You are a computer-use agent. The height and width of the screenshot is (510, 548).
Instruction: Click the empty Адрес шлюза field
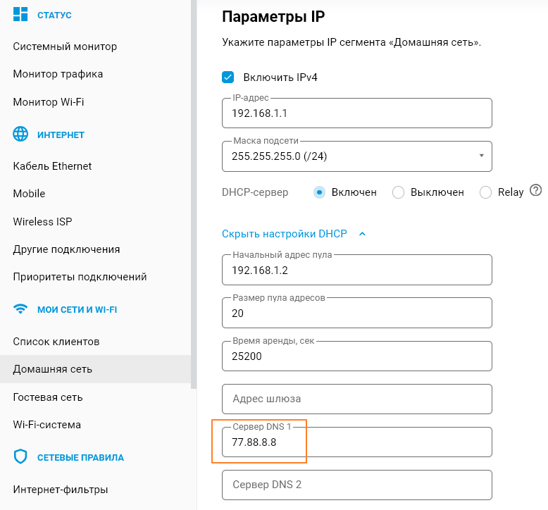tap(356, 399)
